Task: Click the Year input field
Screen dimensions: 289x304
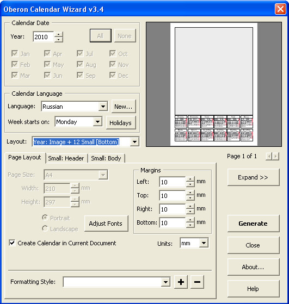Action: [44, 37]
